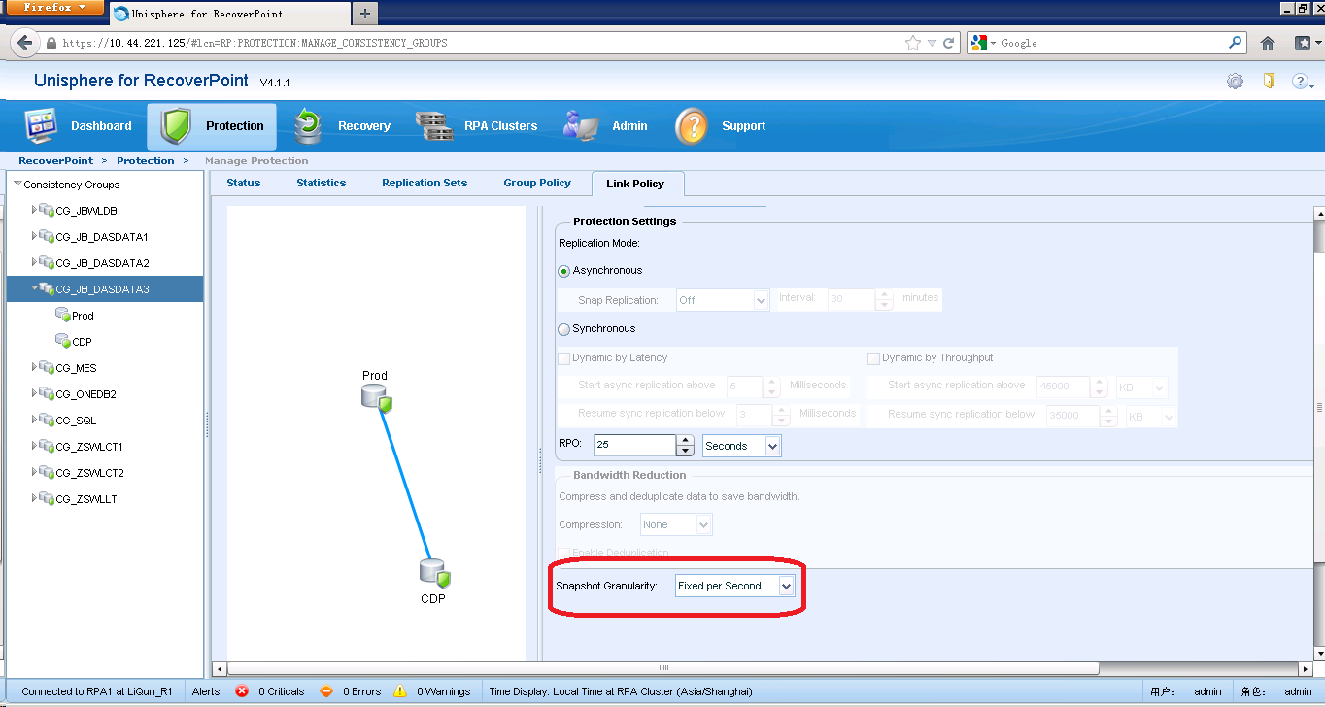Image resolution: width=1325 pixels, height=707 pixels.
Task: Click the bookmark star in address bar
Action: click(x=913, y=43)
